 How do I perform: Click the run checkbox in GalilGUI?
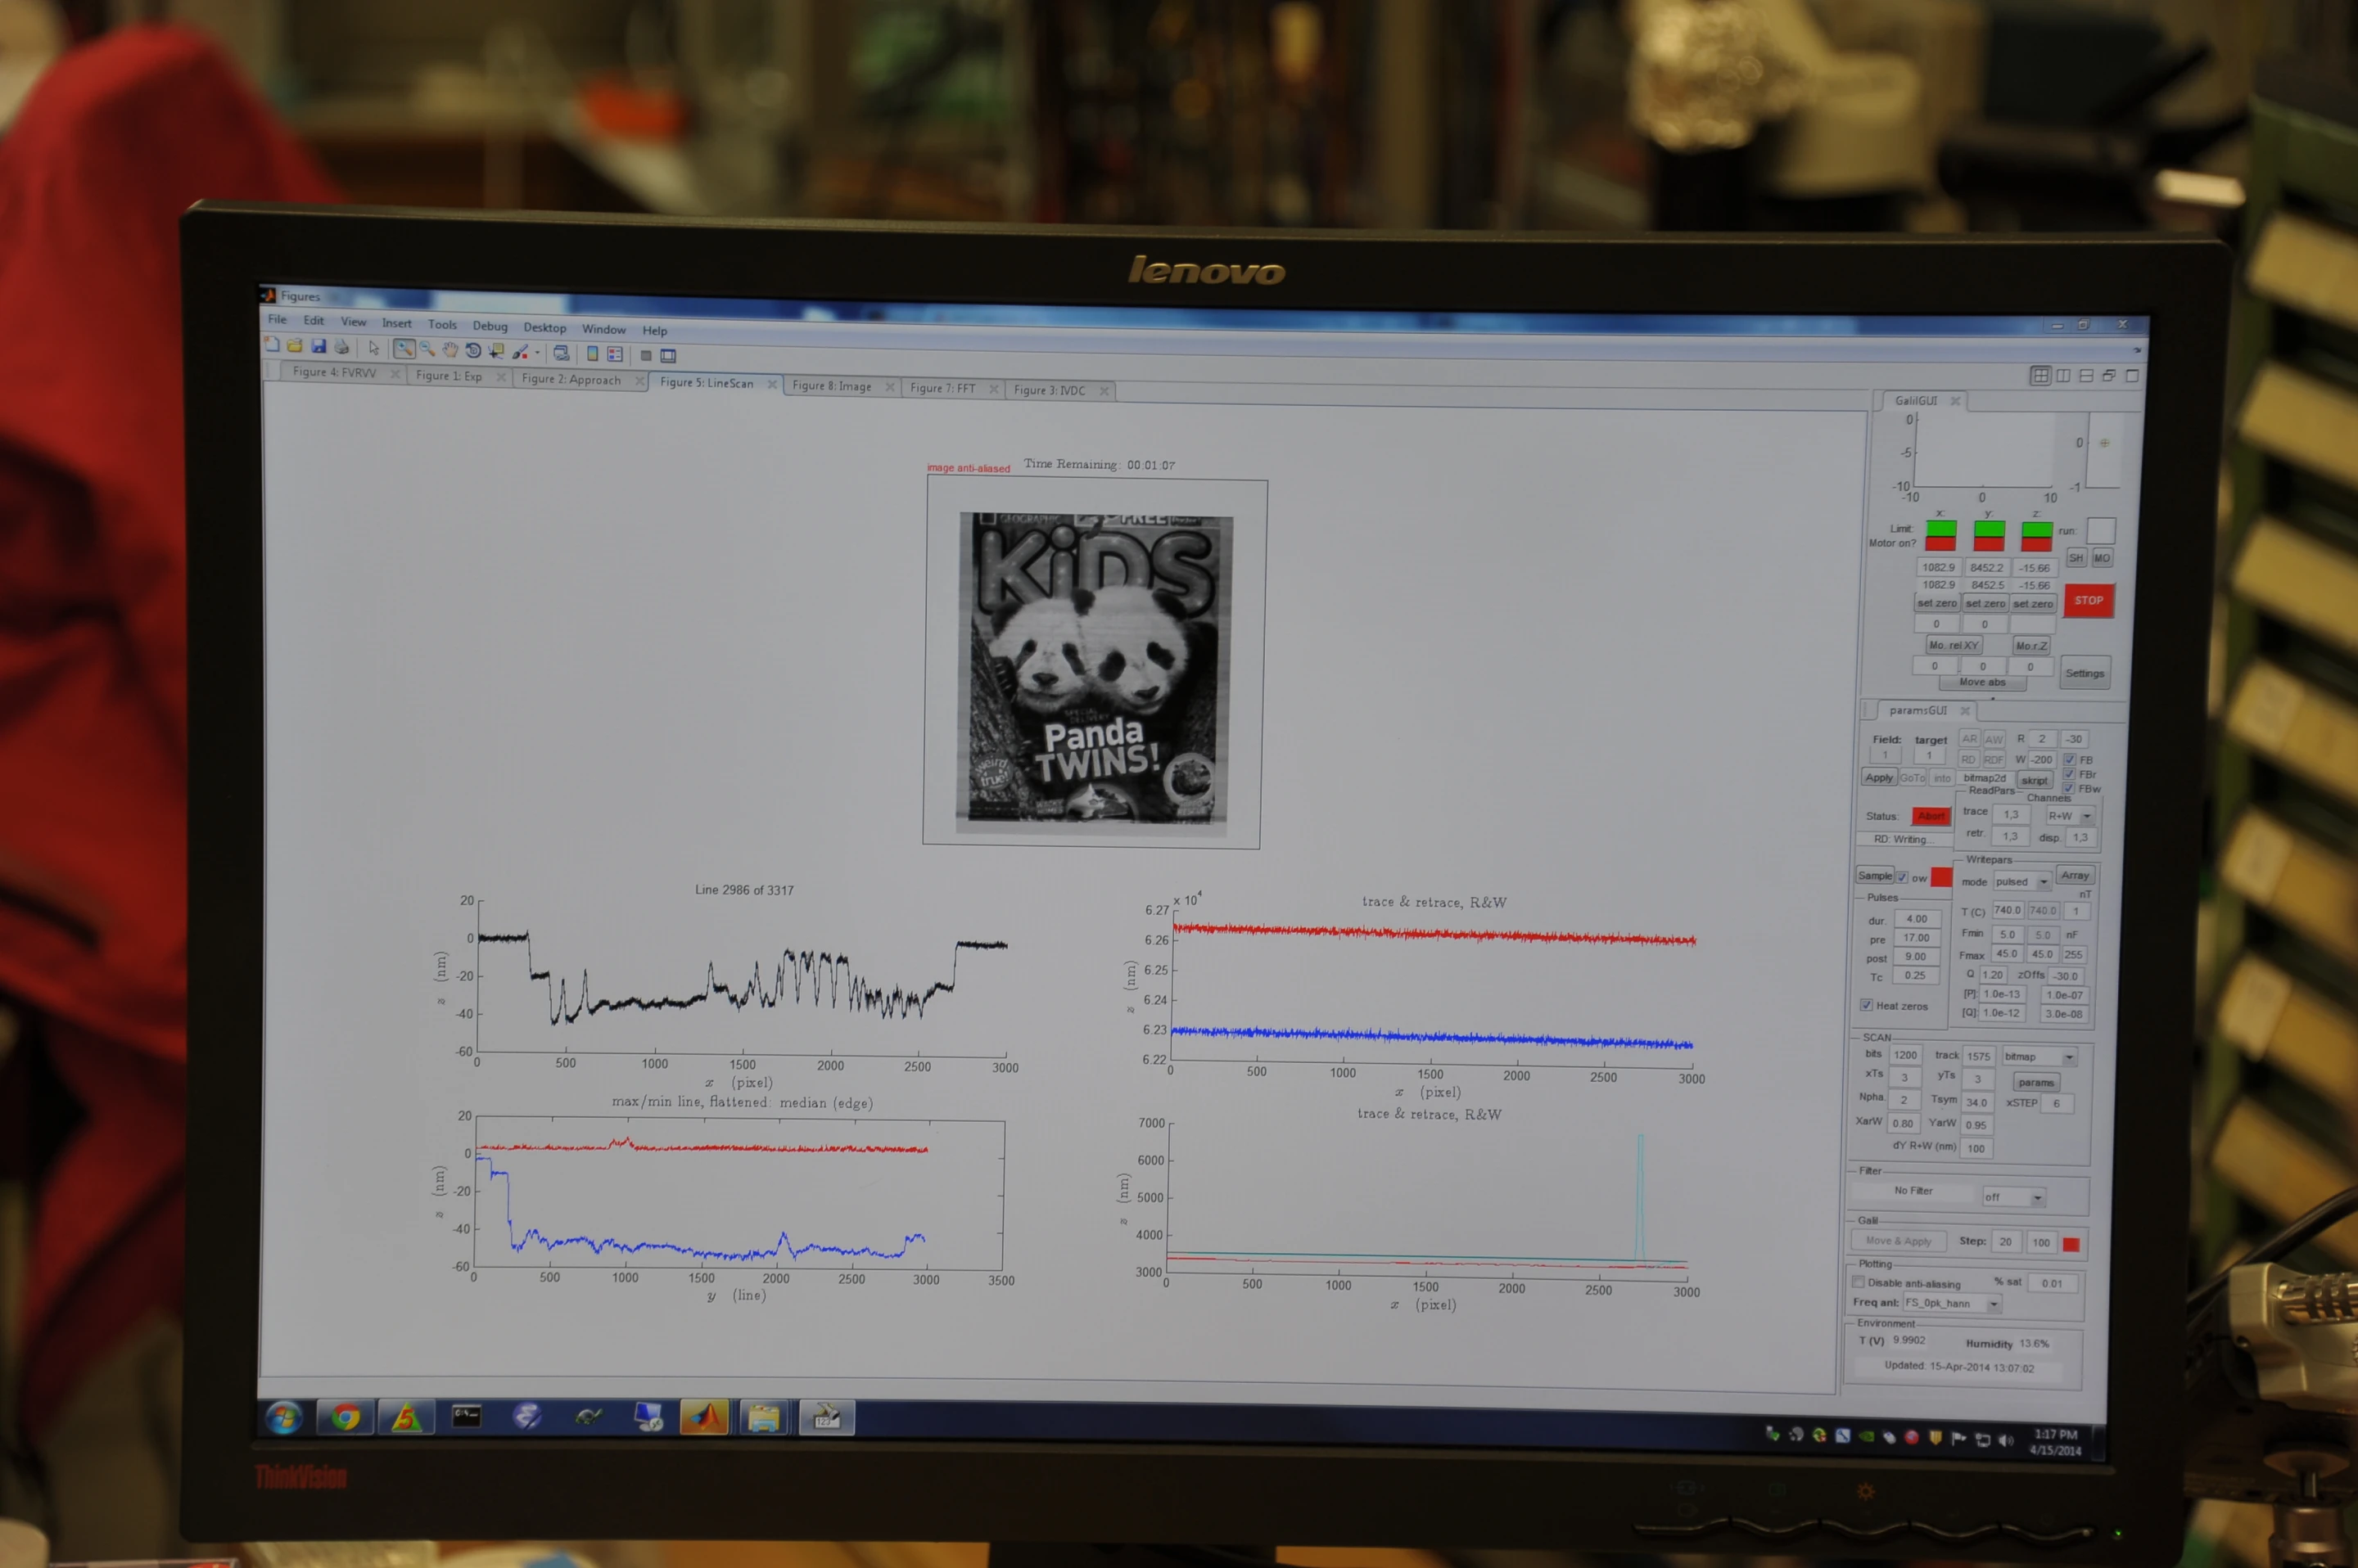(x=2101, y=531)
